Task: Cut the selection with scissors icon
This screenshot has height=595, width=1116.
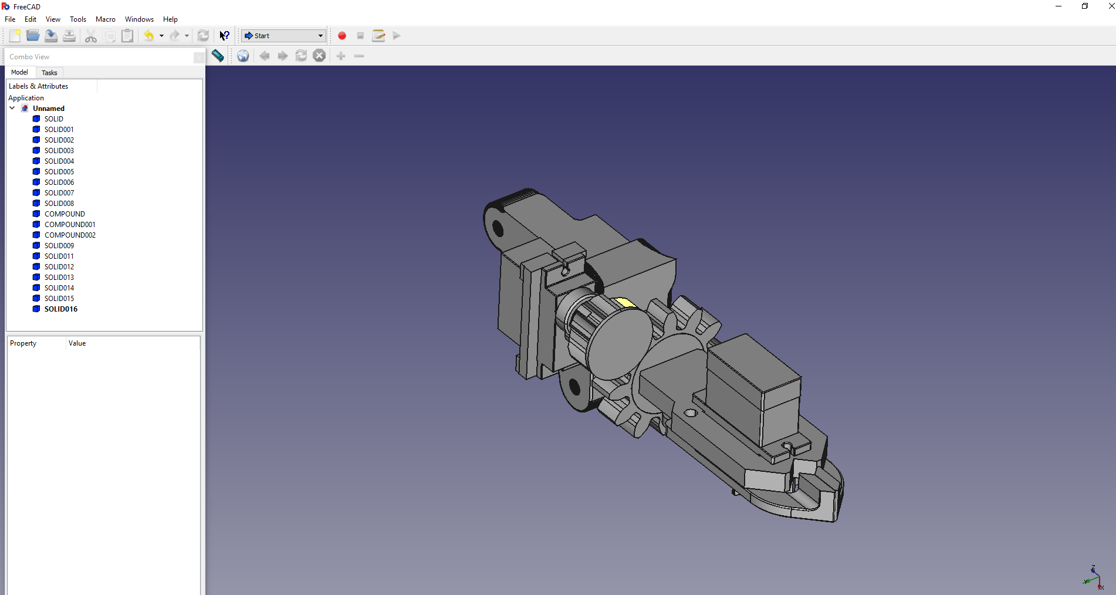Action: click(x=91, y=36)
